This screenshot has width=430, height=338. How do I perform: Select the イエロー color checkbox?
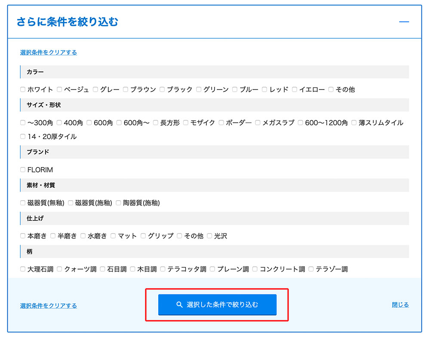[295, 90]
